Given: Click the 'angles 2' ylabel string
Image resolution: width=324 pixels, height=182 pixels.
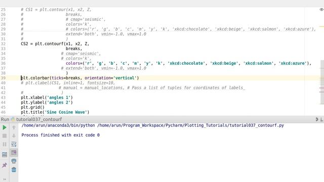Looking at the screenshot, I should coord(59,103).
